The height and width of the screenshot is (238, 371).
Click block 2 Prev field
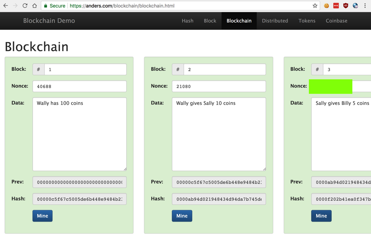tap(219, 182)
